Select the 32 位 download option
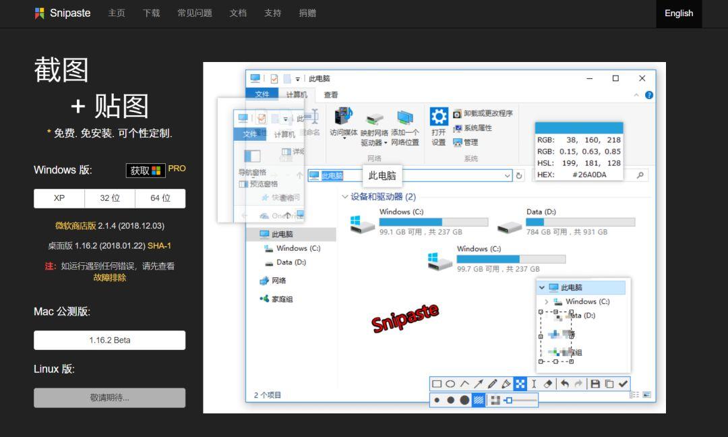The width and height of the screenshot is (728, 437). [110, 198]
